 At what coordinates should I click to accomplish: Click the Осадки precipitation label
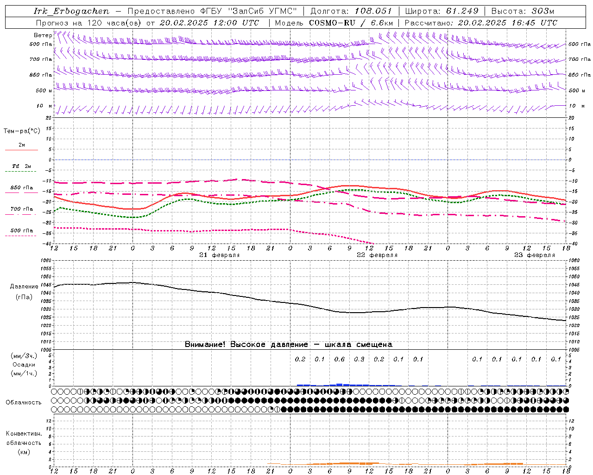24,365
